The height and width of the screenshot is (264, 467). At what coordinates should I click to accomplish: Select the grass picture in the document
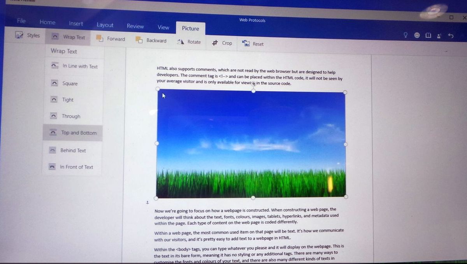[x=251, y=144]
